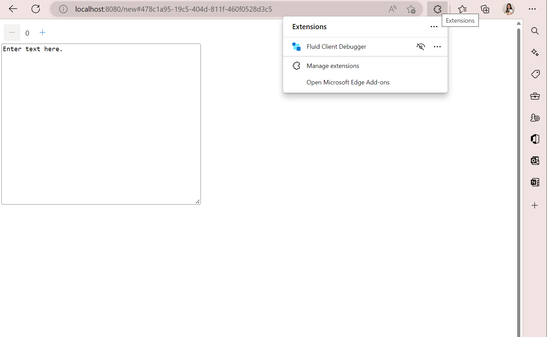Click the textarea resize handle corner
Image resolution: width=547 pixels, height=337 pixels.
[x=198, y=201]
